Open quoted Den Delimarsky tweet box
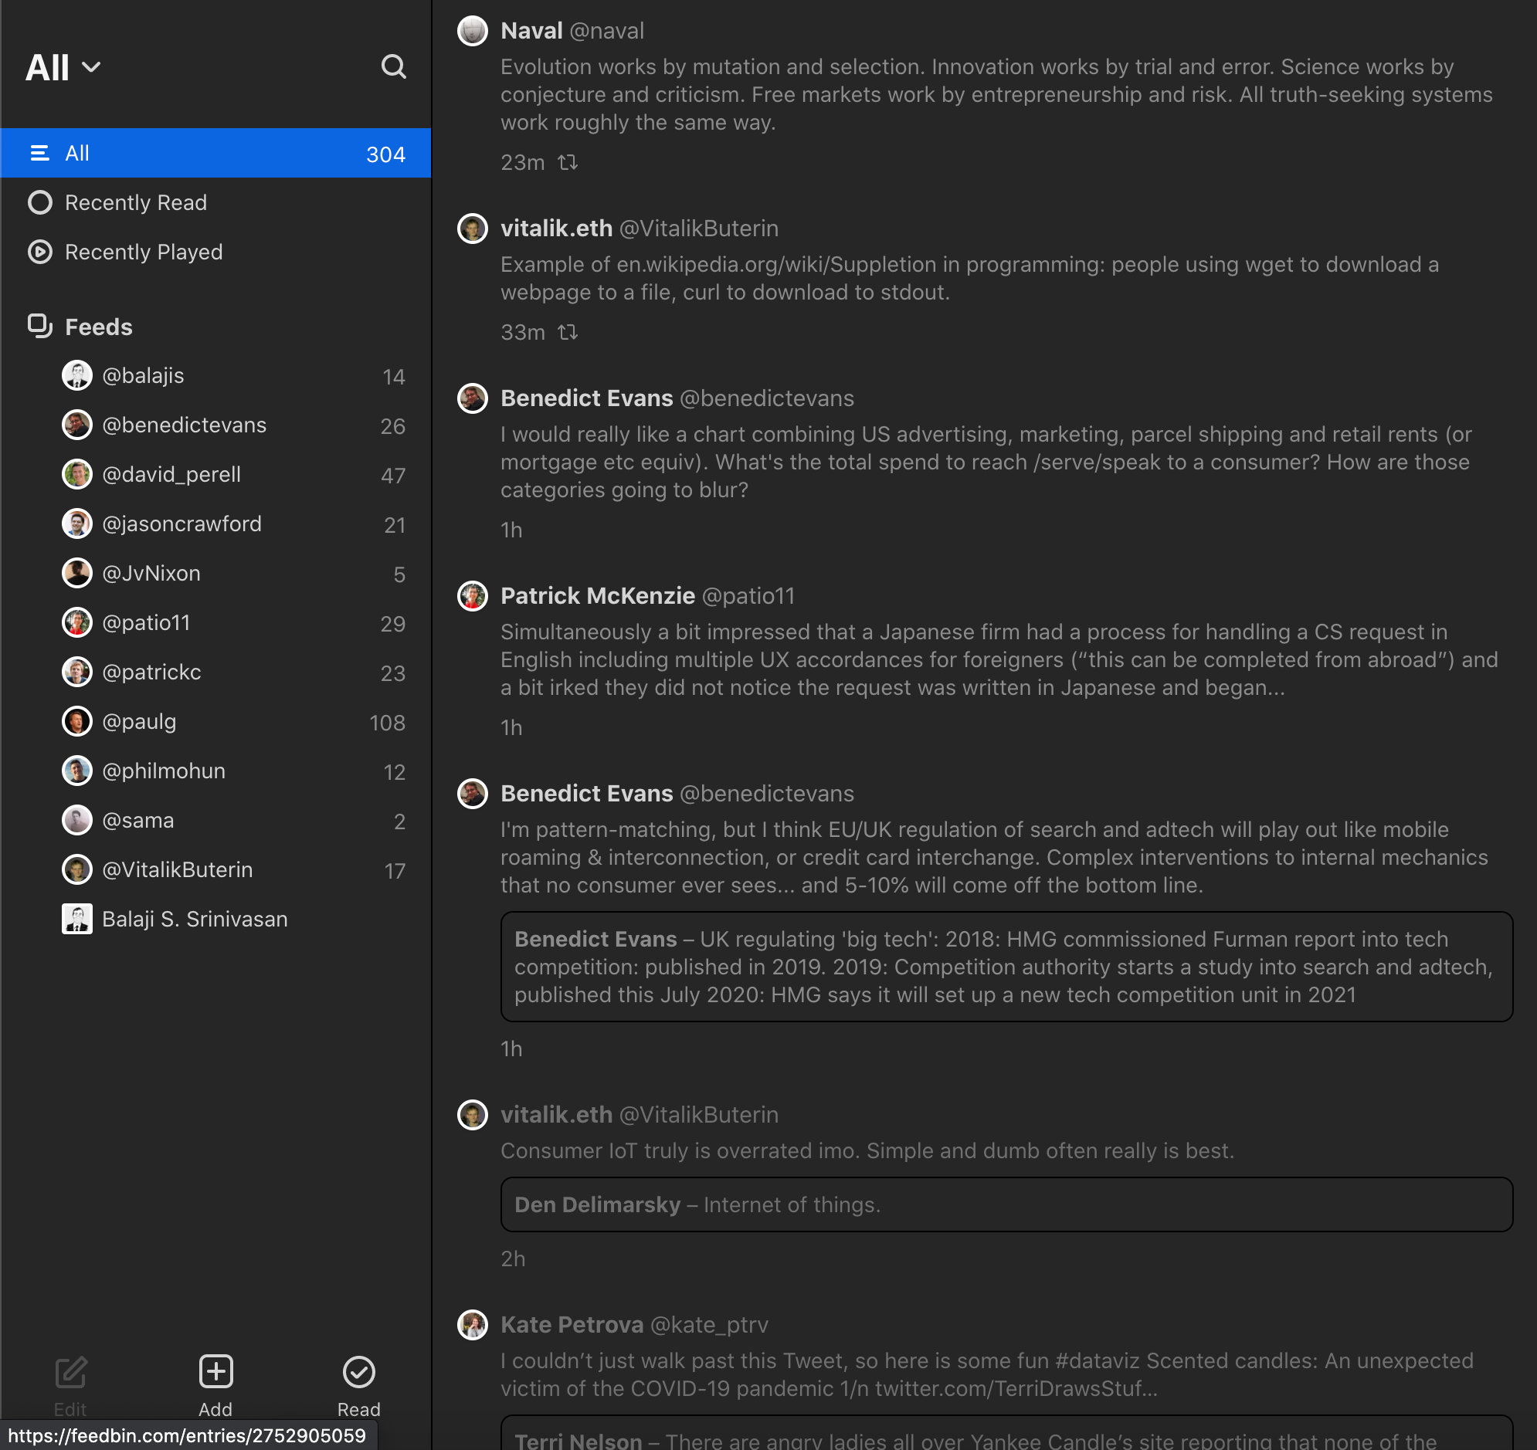Screen dimensions: 1537x1450 [x=1005, y=1204]
